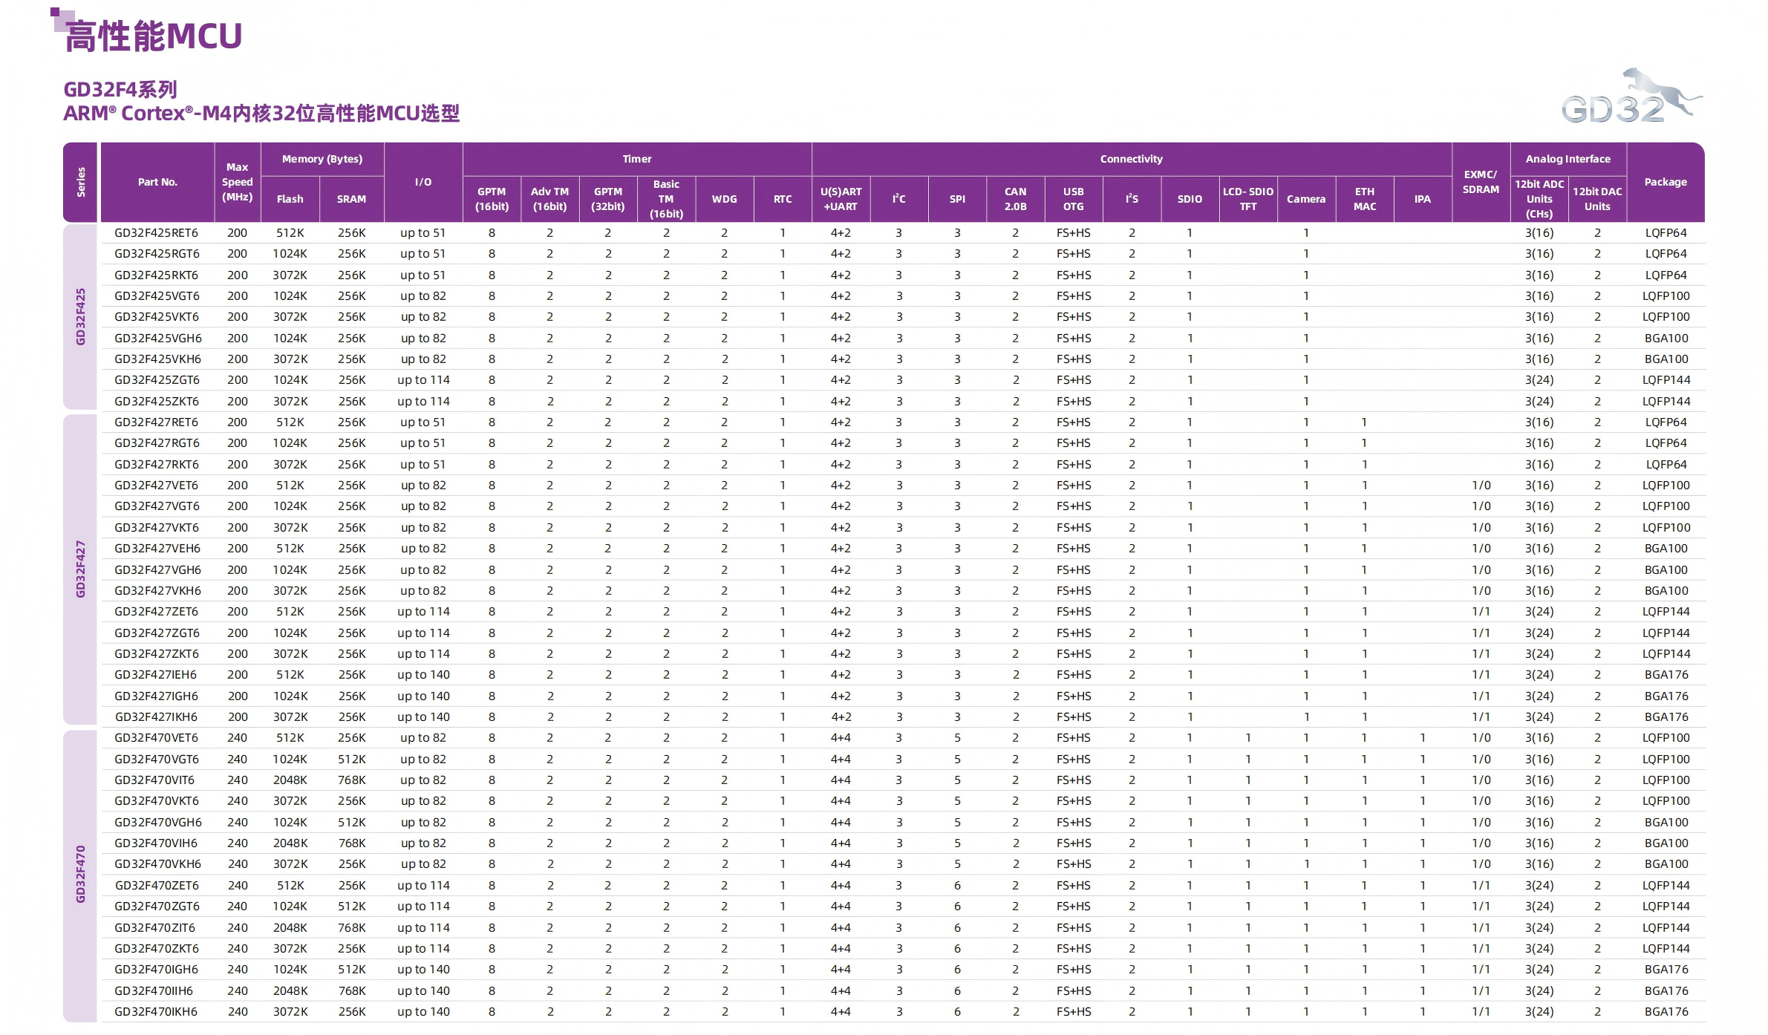Select the GD32F427 series label
The height and width of the screenshot is (1035, 1768).
click(x=80, y=569)
